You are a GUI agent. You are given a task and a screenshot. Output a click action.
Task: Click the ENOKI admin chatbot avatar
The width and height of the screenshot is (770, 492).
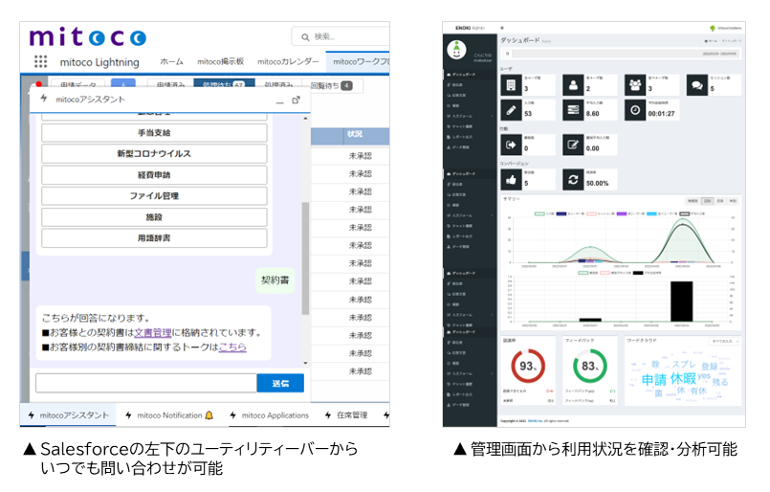[x=456, y=50]
